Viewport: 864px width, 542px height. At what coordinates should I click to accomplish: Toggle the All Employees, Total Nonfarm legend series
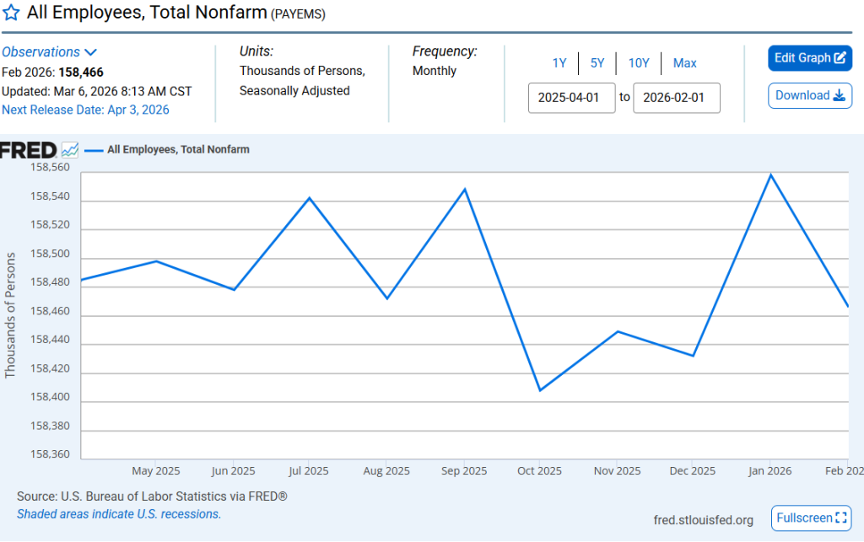pos(178,150)
